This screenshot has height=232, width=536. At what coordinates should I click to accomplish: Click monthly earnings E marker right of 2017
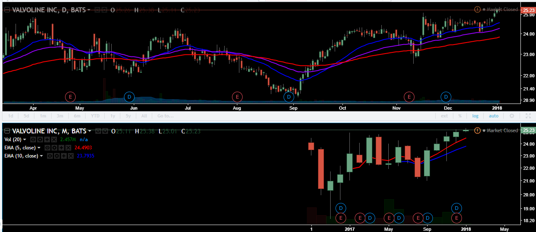coord(360,218)
